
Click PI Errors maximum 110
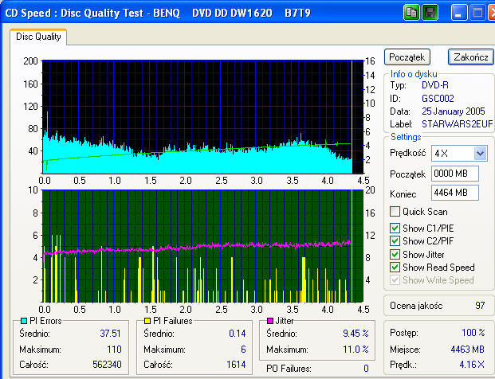click(114, 350)
